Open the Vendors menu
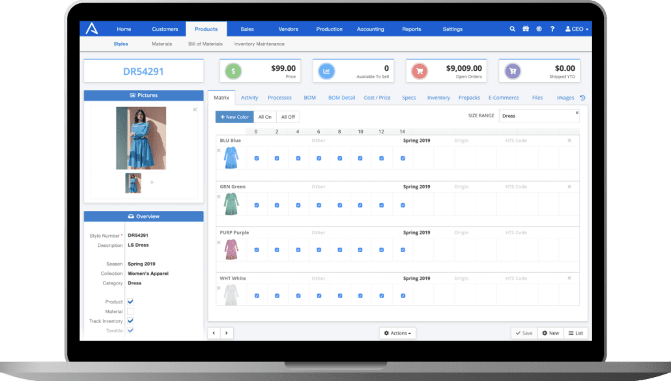 click(x=288, y=29)
